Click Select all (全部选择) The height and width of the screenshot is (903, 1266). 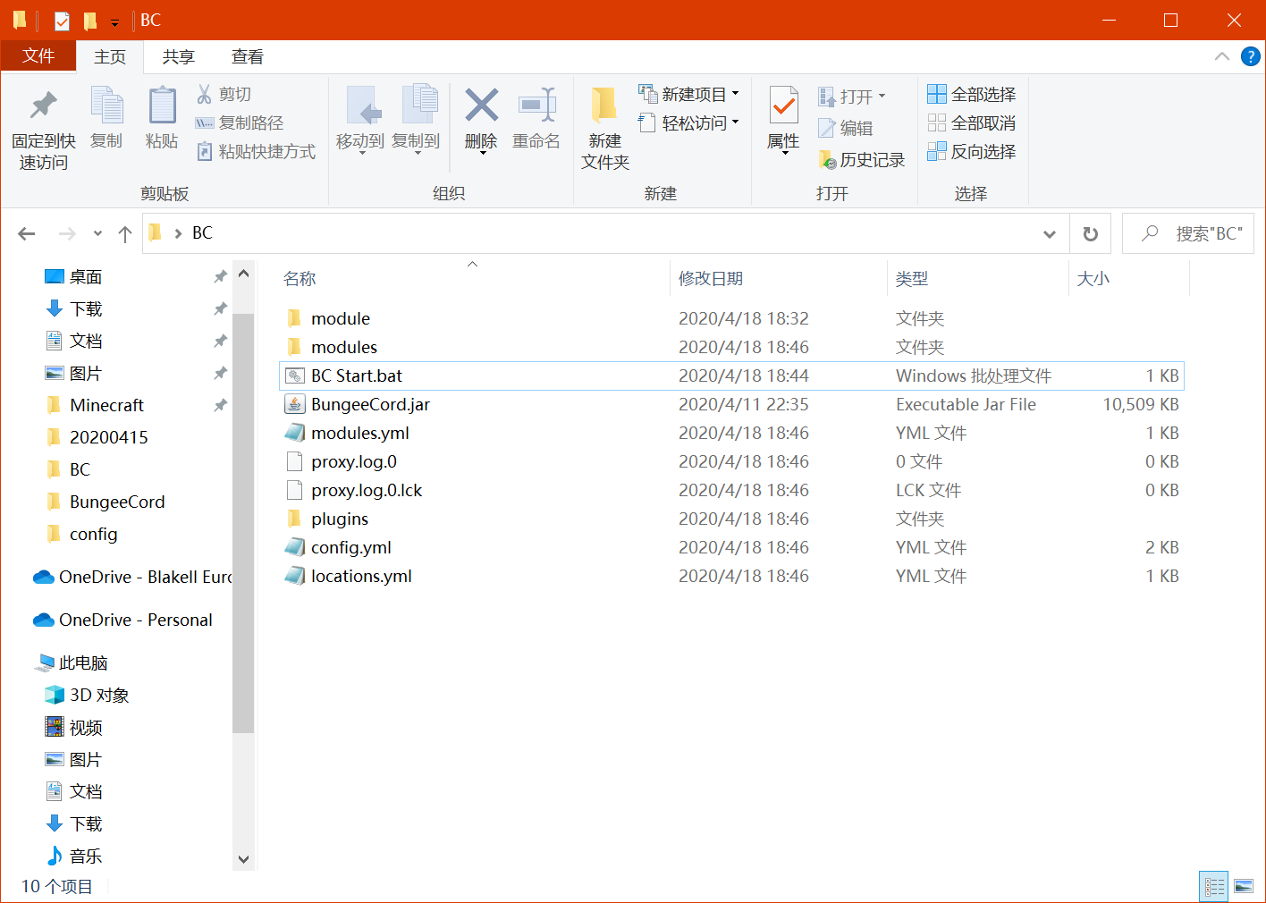972,94
